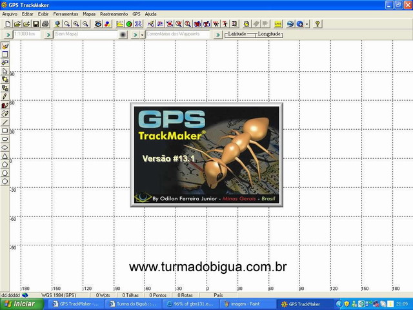Click arrow button before Sem Mapa field
The image size is (413, 310).
[48, 34]
